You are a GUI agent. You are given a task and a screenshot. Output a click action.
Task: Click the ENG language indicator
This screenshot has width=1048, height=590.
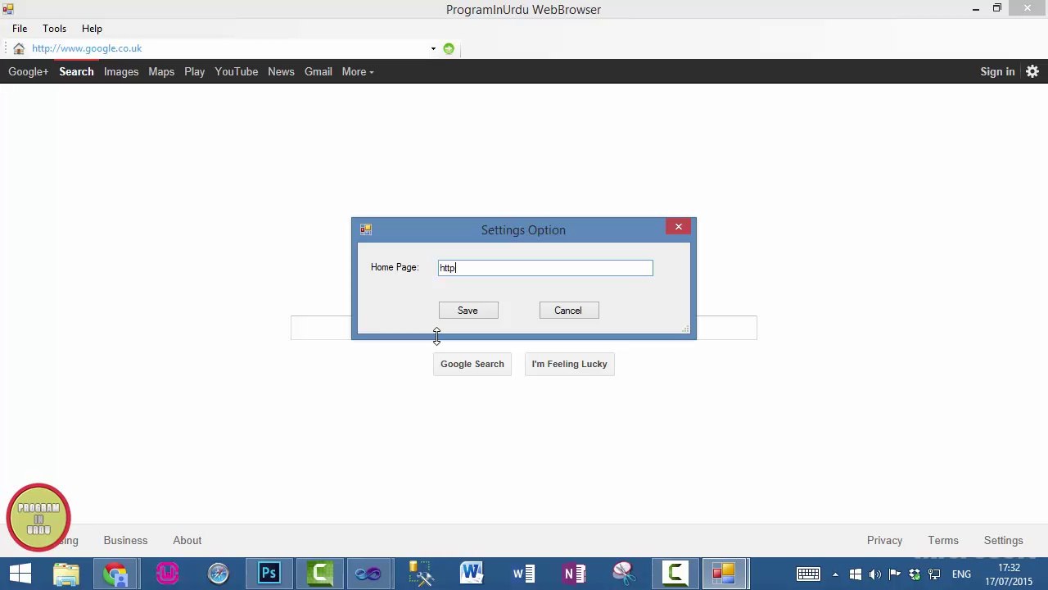pos(962,574)
